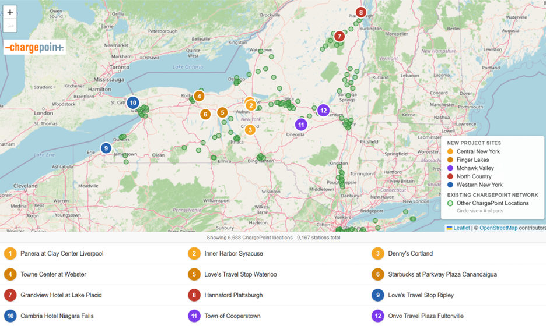
Task: Select map marker 11 near Oneonta
Action: [301, 125]
